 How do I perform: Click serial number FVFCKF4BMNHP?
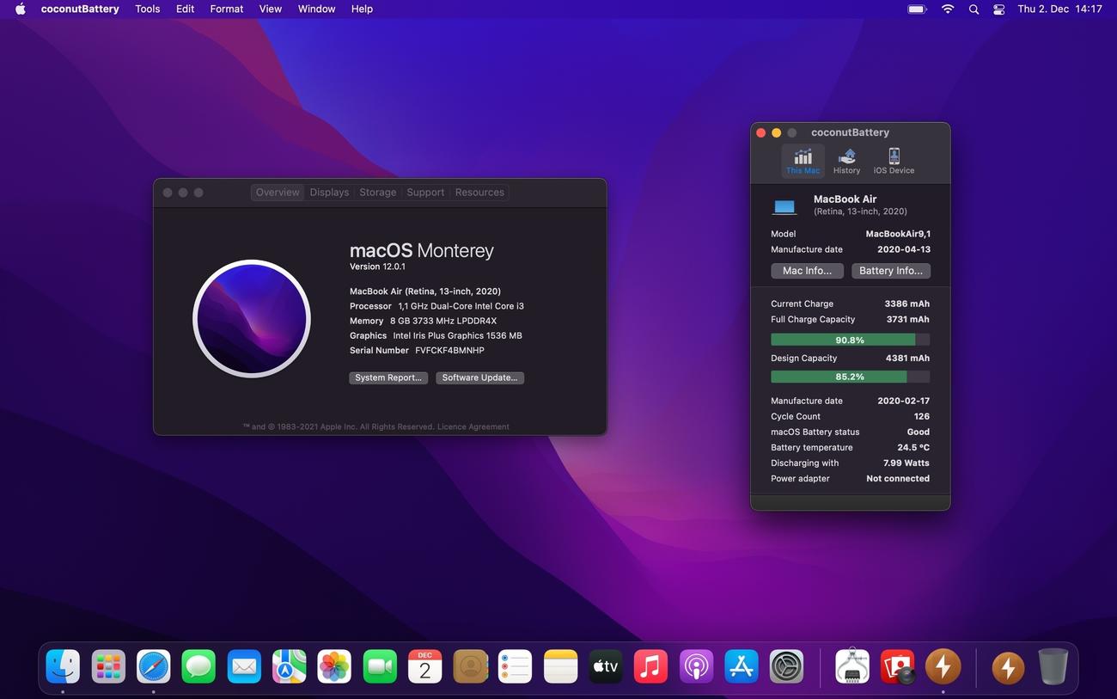click(449, 351)
